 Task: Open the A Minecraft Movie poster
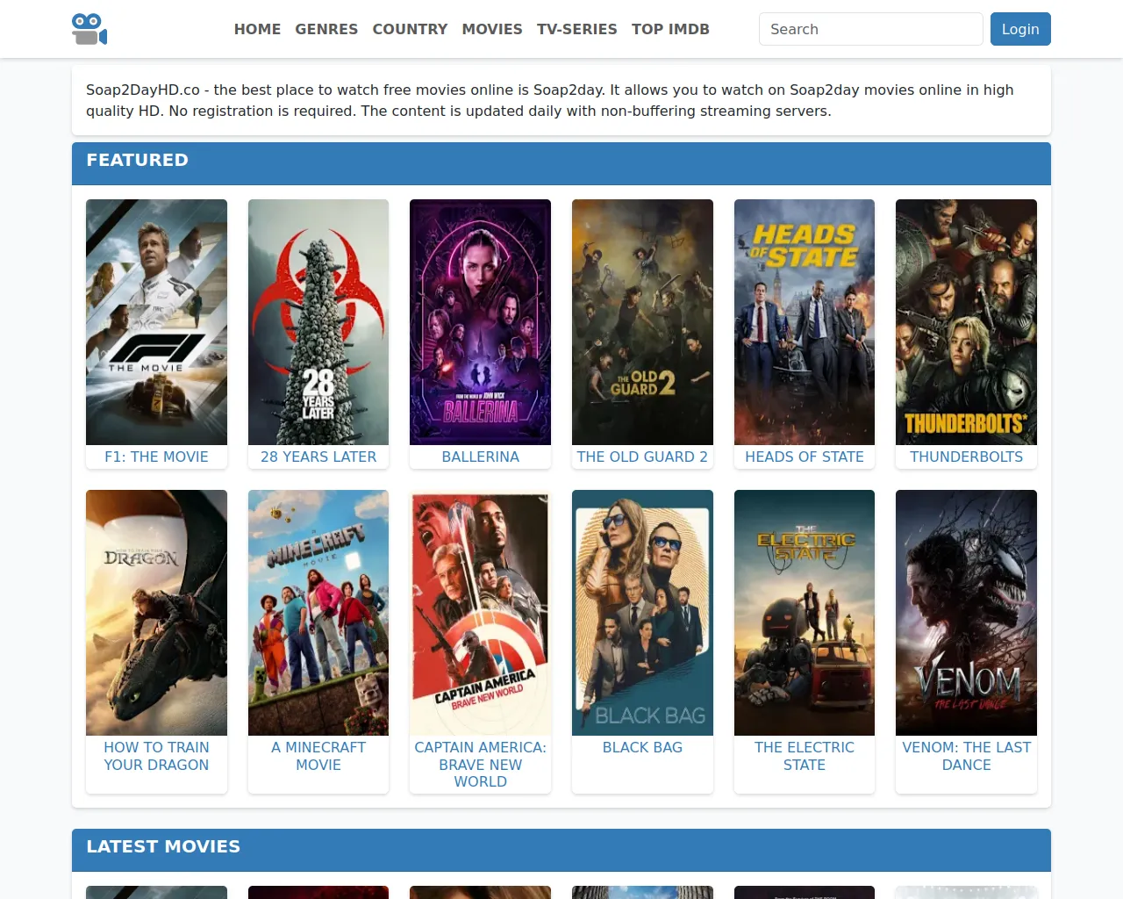[318, 613]
